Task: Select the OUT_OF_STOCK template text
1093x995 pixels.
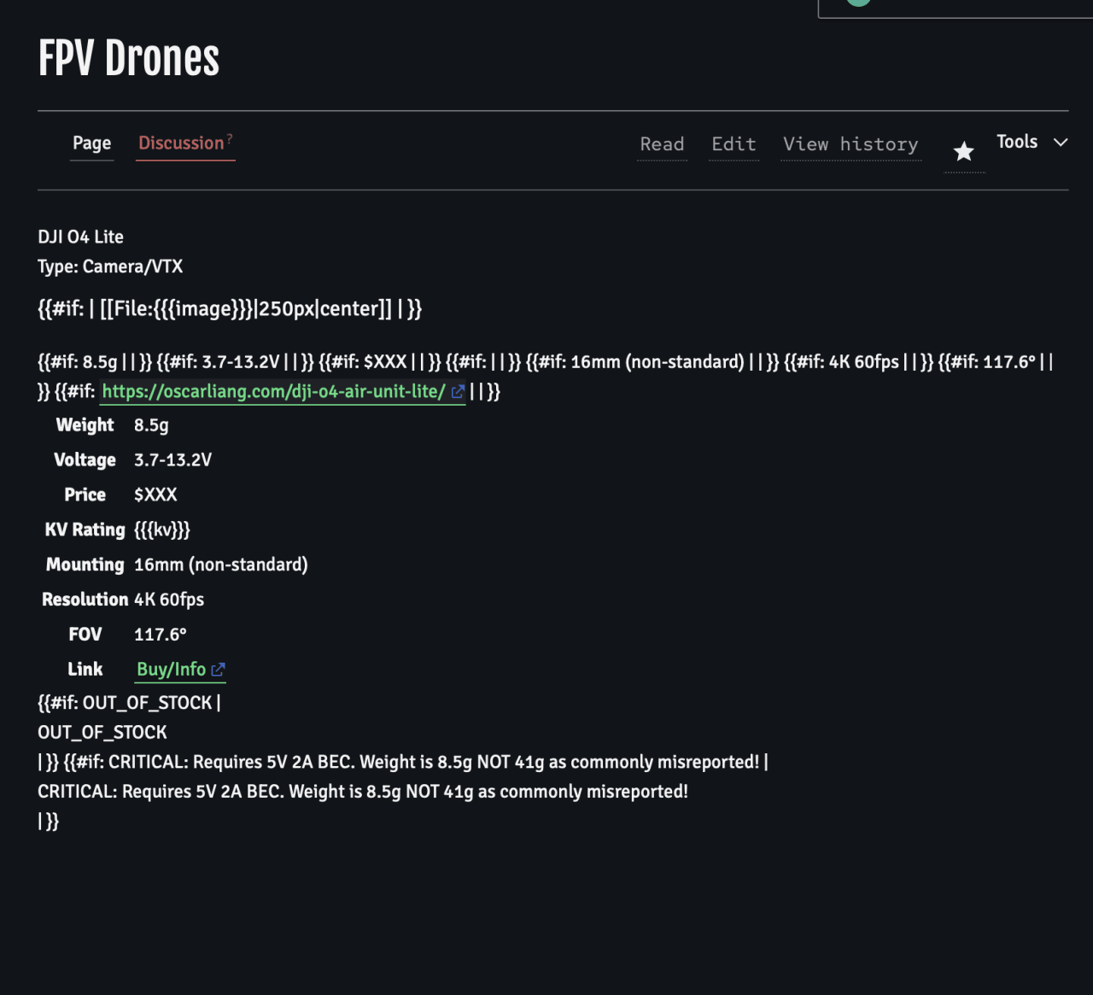Action: (102, 732)
